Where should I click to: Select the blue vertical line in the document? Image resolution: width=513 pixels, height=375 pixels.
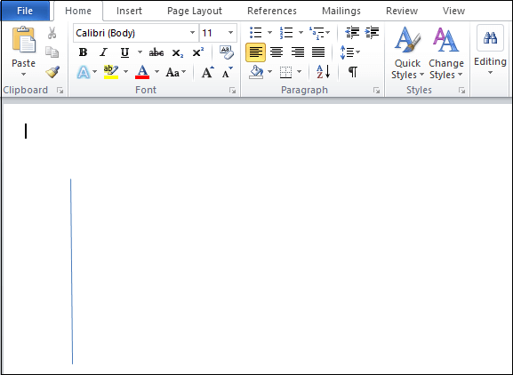(72, 271)
